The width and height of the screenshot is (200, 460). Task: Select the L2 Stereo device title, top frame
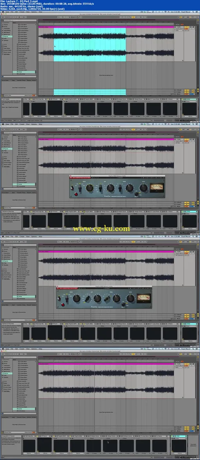point(170,100)
